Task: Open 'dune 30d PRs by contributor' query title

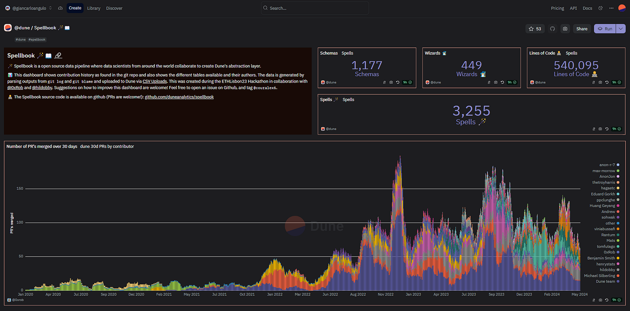Action: (107, 146)
